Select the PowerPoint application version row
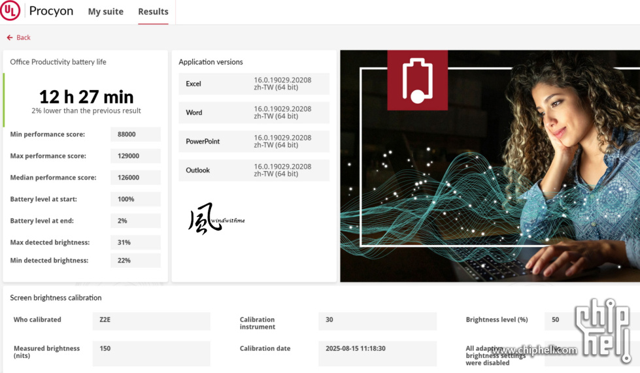The width and height of the screenshot is (640, 373). click(254, 141)
